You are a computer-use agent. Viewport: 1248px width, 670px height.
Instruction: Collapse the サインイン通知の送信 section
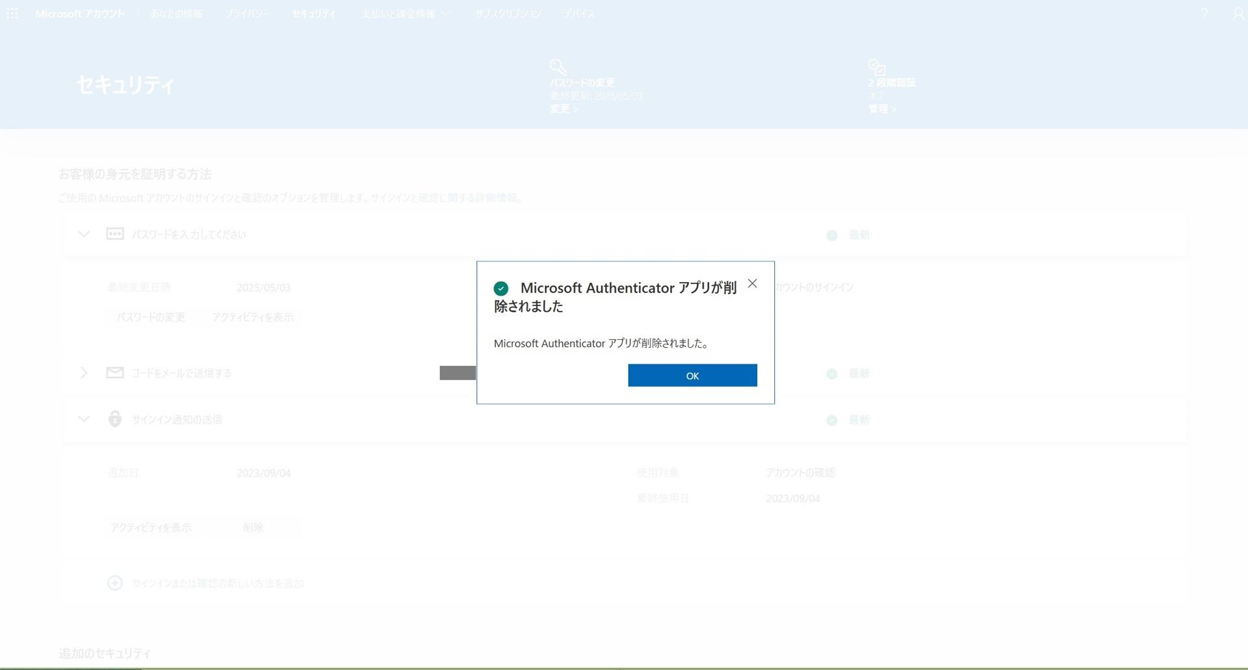pyautogui.click(x=83, y=419)
